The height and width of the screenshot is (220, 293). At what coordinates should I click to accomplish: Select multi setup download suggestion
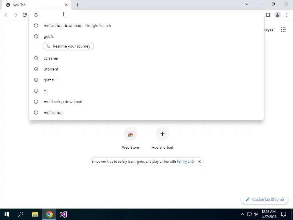pos(146,102)
